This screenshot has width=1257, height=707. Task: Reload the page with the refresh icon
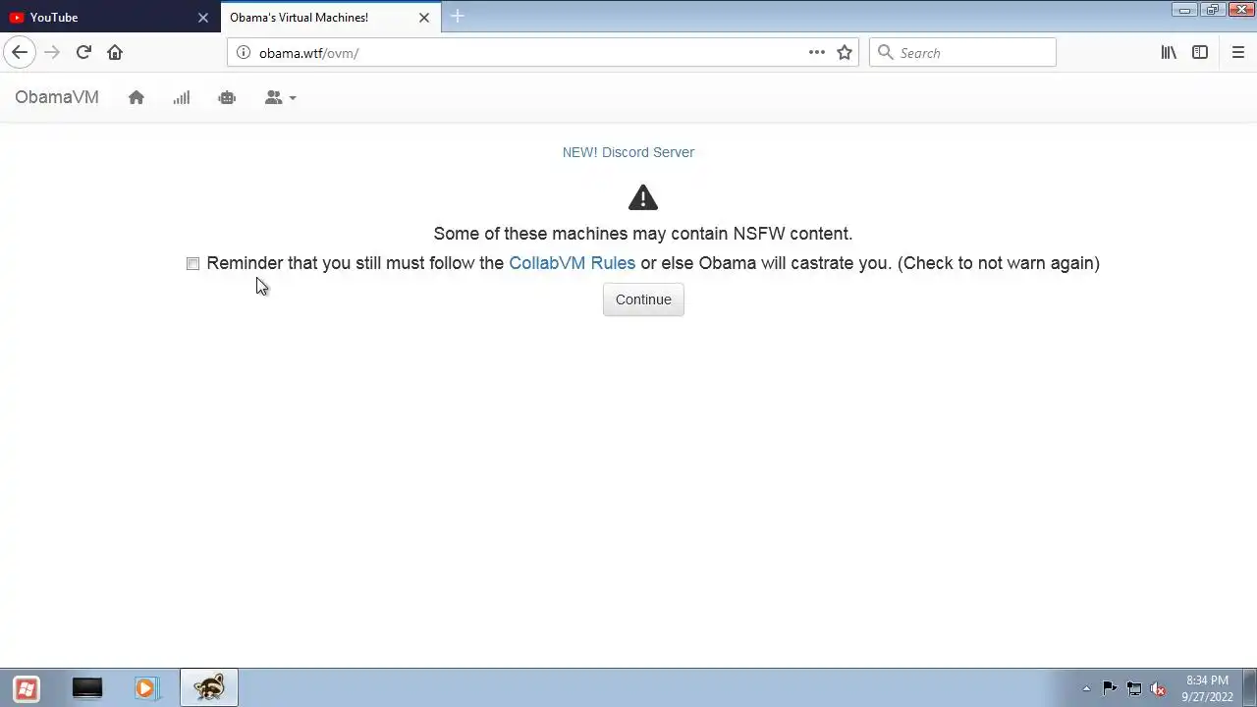83,52
